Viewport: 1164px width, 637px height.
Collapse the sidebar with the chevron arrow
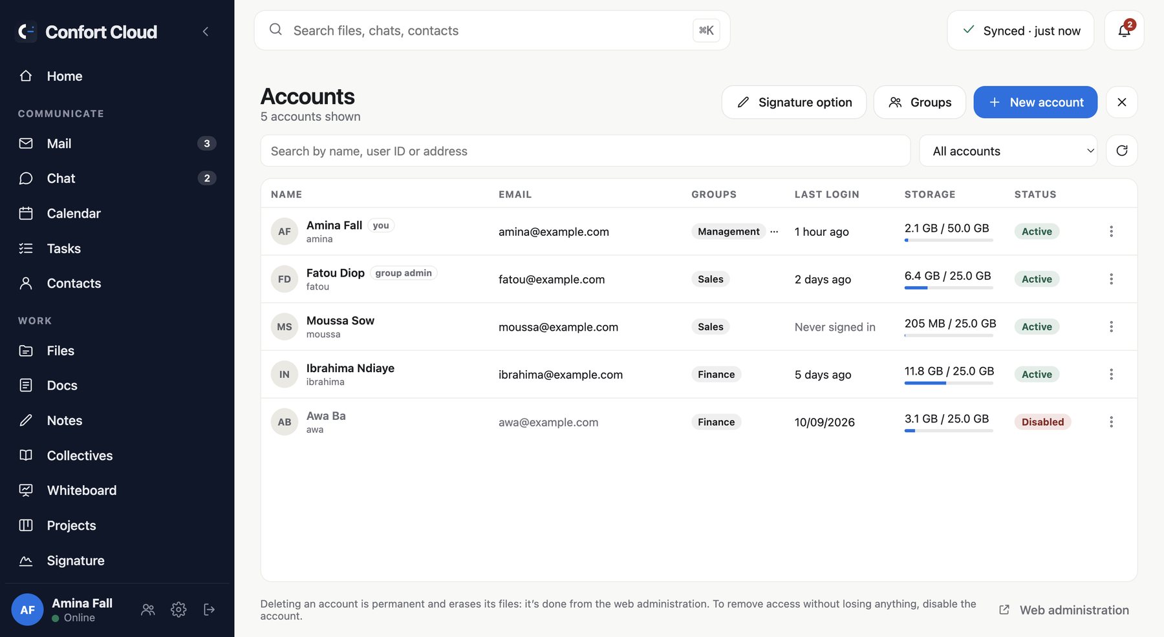point(206,32)
